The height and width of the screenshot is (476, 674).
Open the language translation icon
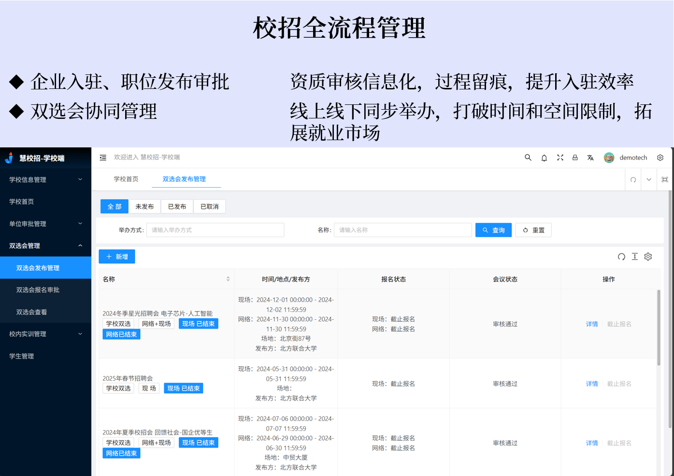point(590,158)
